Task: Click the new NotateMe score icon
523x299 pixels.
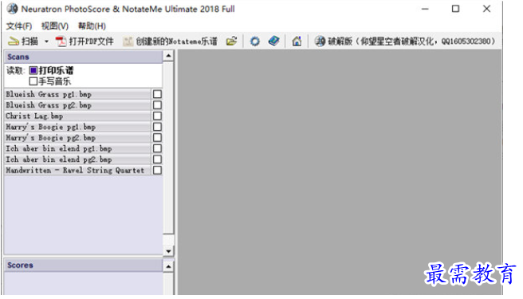Action: click(128, 41)
